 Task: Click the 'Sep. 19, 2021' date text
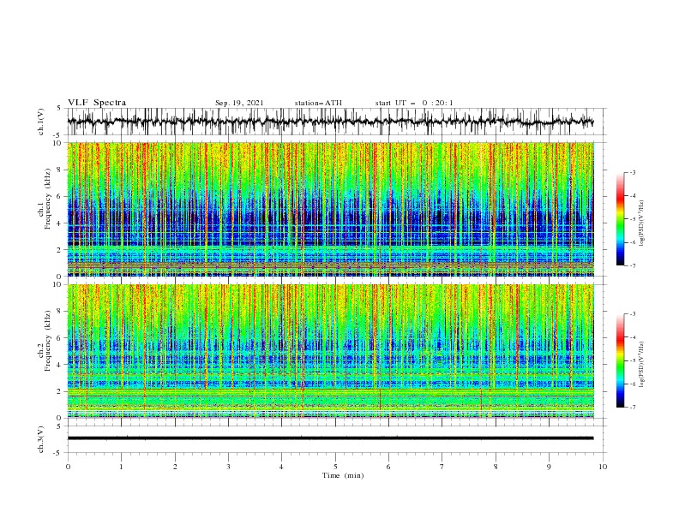tap(239, 103)
